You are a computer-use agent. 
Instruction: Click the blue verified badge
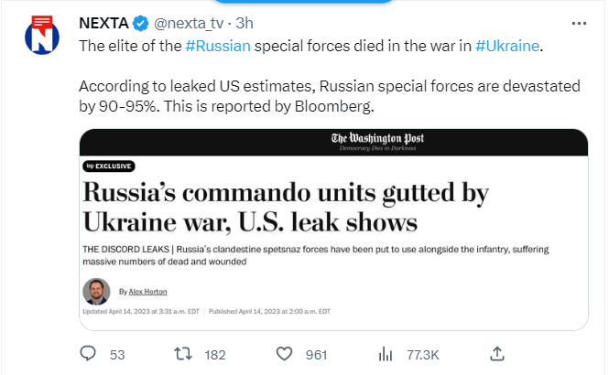141,24
